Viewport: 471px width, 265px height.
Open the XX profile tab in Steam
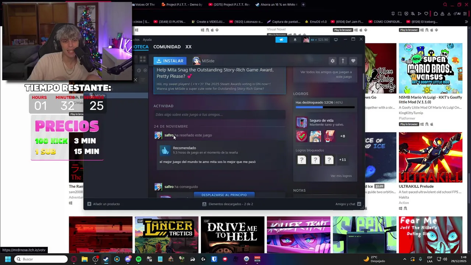(188, 47)
